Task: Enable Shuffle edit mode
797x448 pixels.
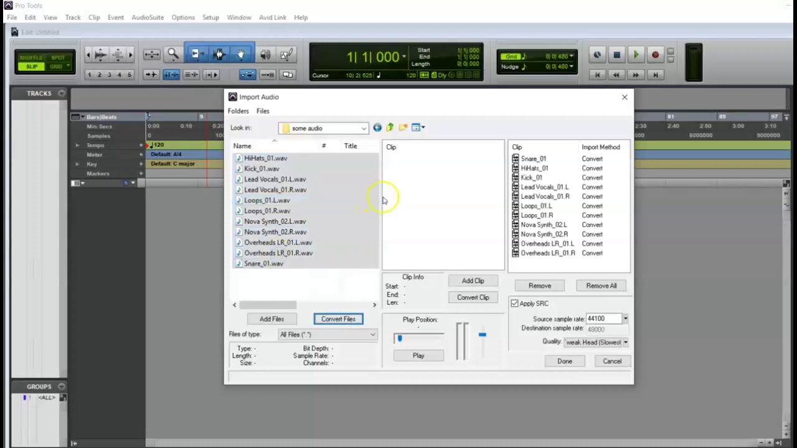Action: (x=31, y=58)
